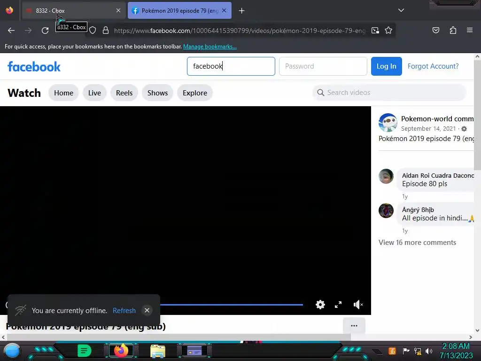Image resolution: width=481 pixels, height=361 pixels.
Task: Click Refresh in the offline notice
Action: click(124, 311)
